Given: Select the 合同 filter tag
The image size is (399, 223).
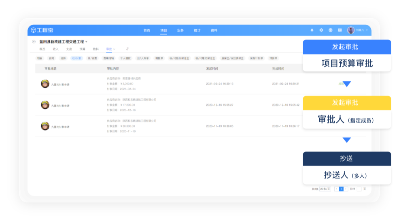Looking at the screenshot, I should point(51,58).
